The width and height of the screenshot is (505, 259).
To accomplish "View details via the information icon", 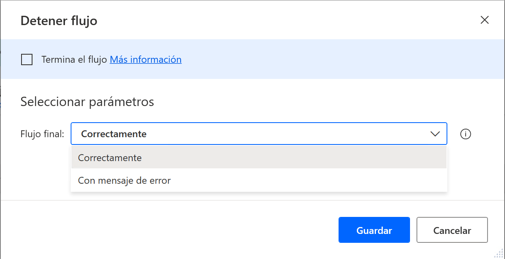I will click(466, 134).
